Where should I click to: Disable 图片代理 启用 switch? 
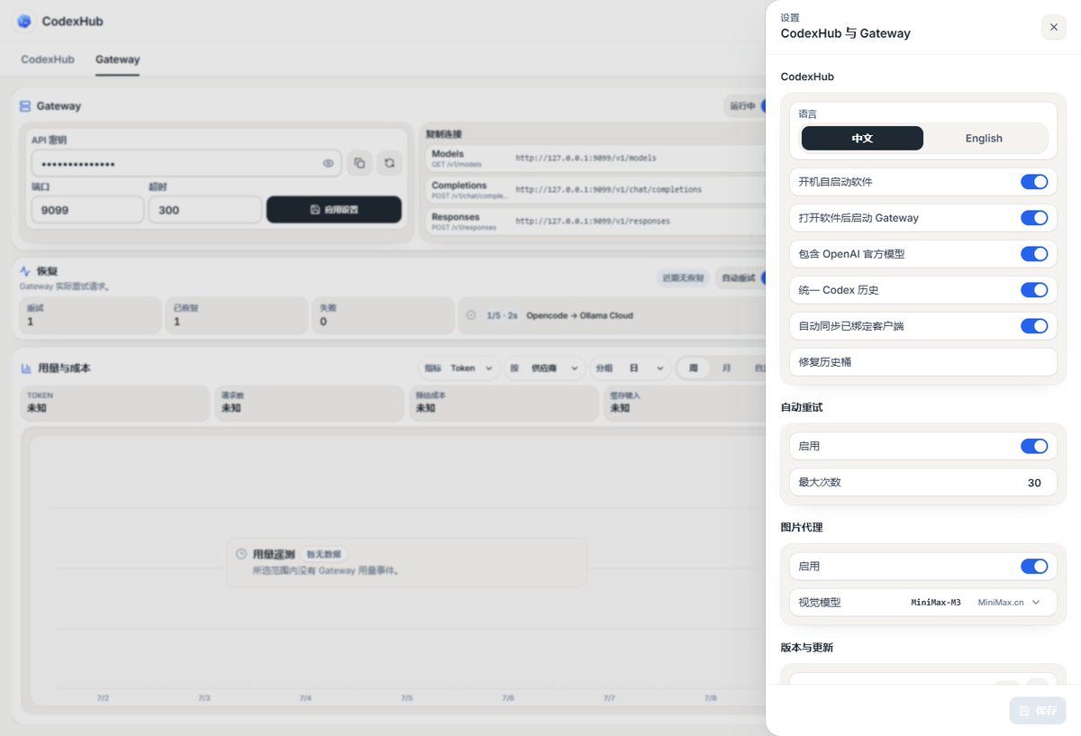tap(1034, 567)
